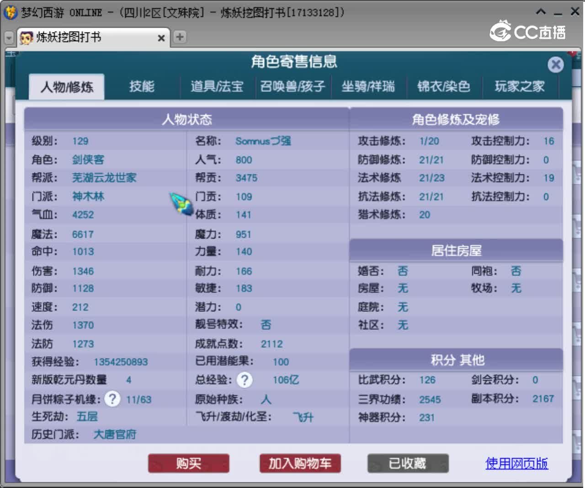585x488 pixels.
Task: Switch to the 玩家之家 tab
Action: [x=520, y=86]
